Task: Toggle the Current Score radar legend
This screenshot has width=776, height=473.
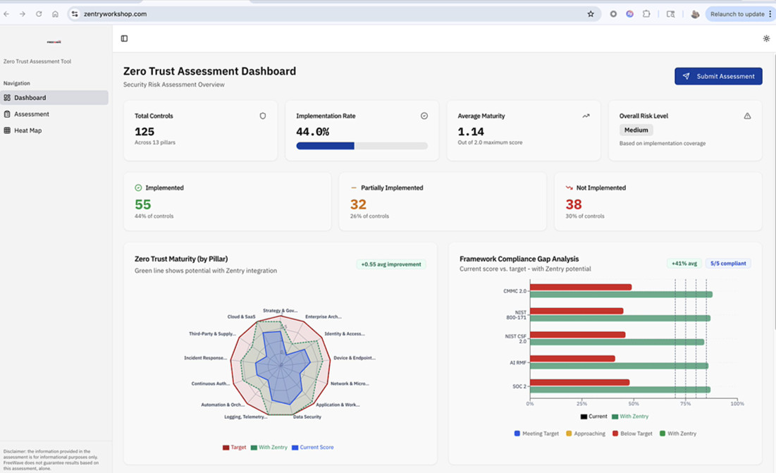Action: point(312,447)
